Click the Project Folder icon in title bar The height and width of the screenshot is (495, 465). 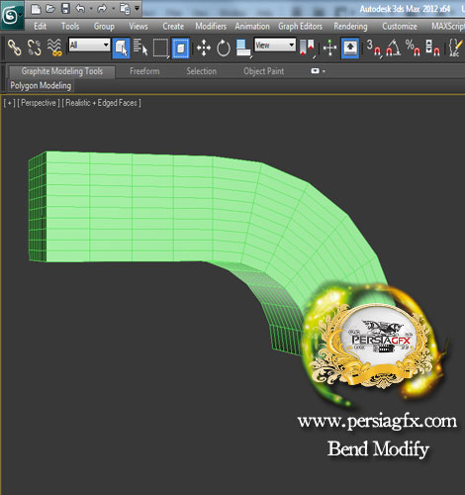click(x=126, y=9)
